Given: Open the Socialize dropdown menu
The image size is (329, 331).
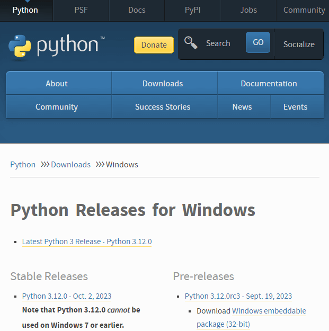Looking at the screenshot, I should (x=299, y=44).
